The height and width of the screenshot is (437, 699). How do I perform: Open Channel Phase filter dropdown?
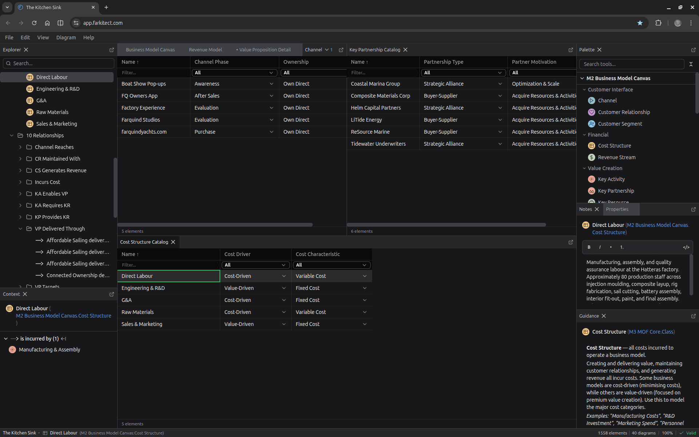tap(234, 73)
